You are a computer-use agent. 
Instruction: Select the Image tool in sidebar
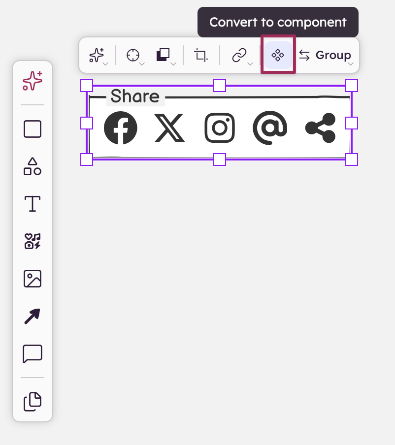tap(33, 279)
